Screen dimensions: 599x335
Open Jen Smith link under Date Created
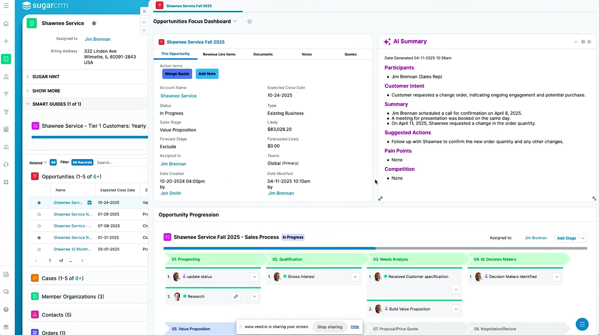tap(171, 193)
